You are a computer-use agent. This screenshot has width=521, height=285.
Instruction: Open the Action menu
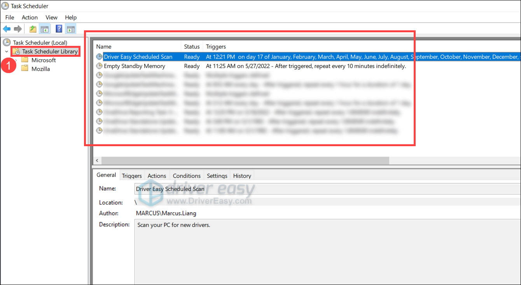click(30, 17)
